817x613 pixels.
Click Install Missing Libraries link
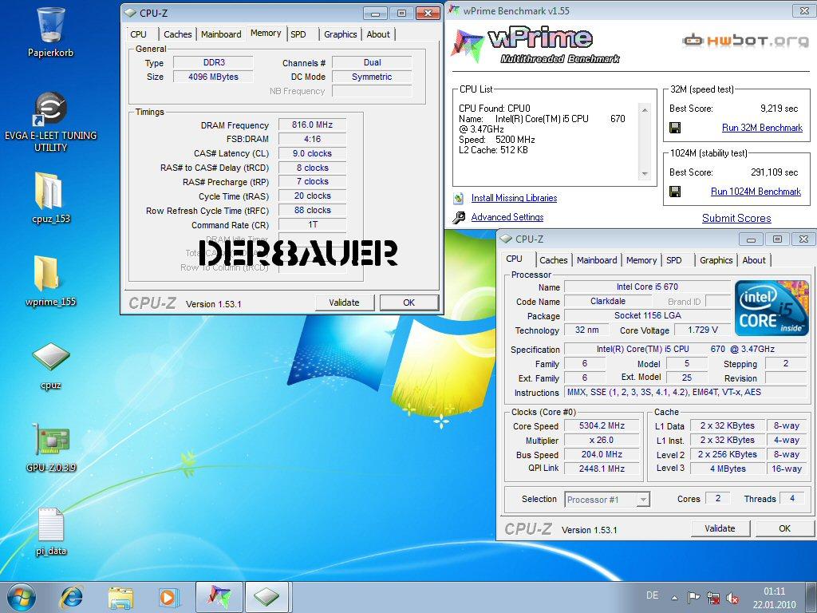click(x=514, y=198)
